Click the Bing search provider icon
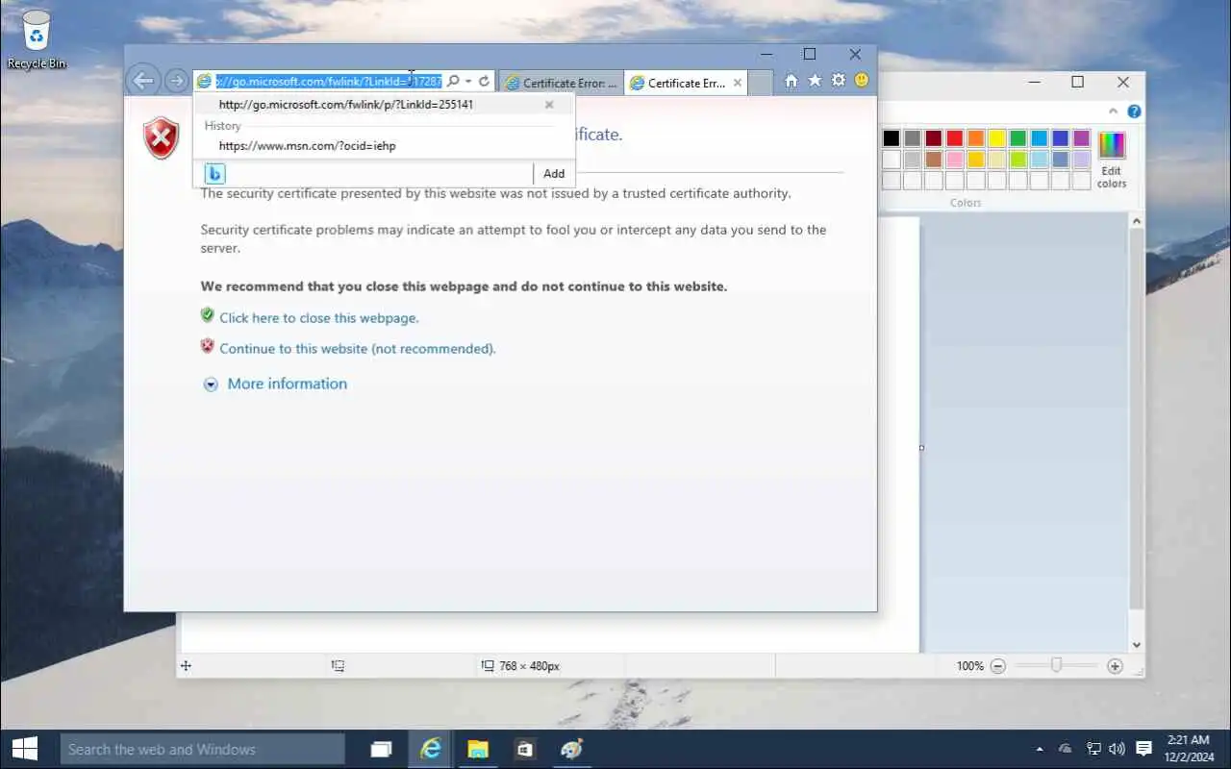 [214, 173]
